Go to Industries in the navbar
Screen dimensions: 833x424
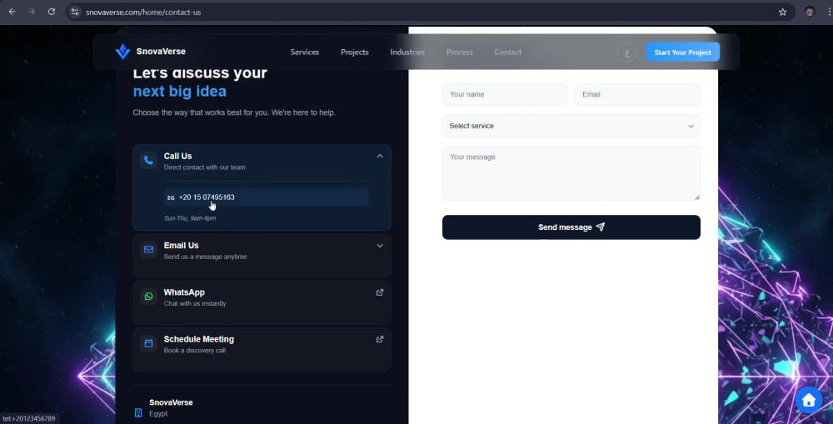coord(407,52)
